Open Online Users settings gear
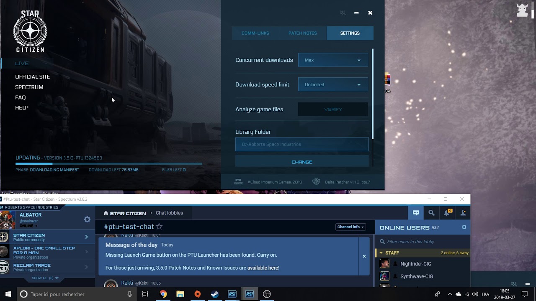Viewport: 536px width, 301px height. click(464, 227)
